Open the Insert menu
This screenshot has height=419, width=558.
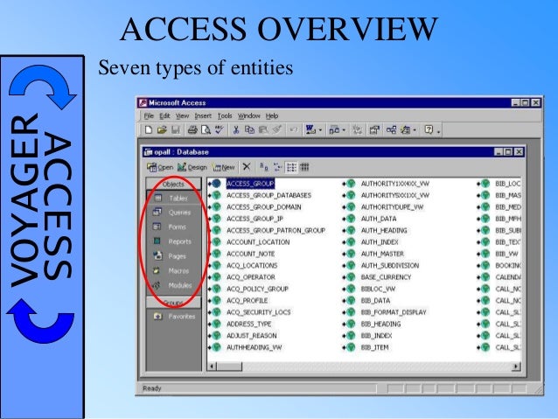(x=203, y=116)
